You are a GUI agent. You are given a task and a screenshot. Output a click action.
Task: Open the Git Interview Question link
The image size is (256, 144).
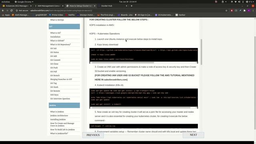[60, 99]
